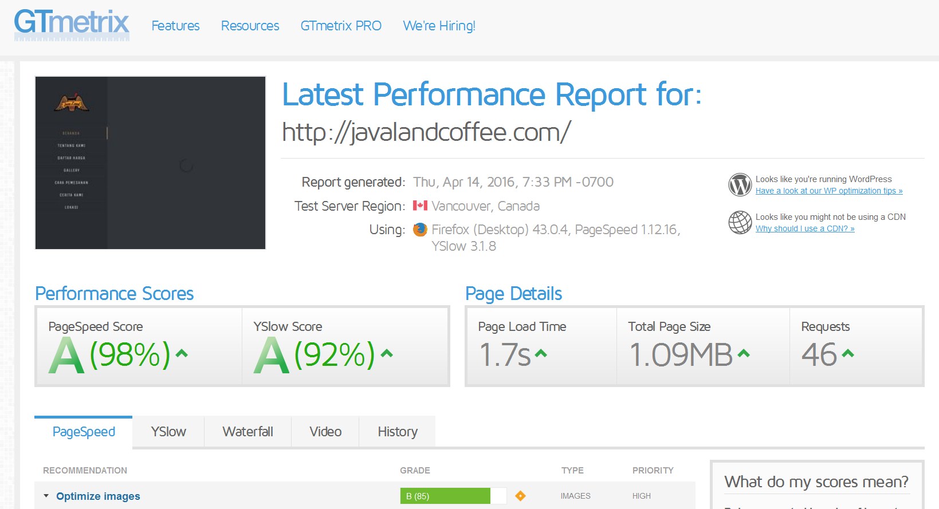Open the Video tab
The width and height of the screenshot is (939, 509).
[x=325, y=432]
